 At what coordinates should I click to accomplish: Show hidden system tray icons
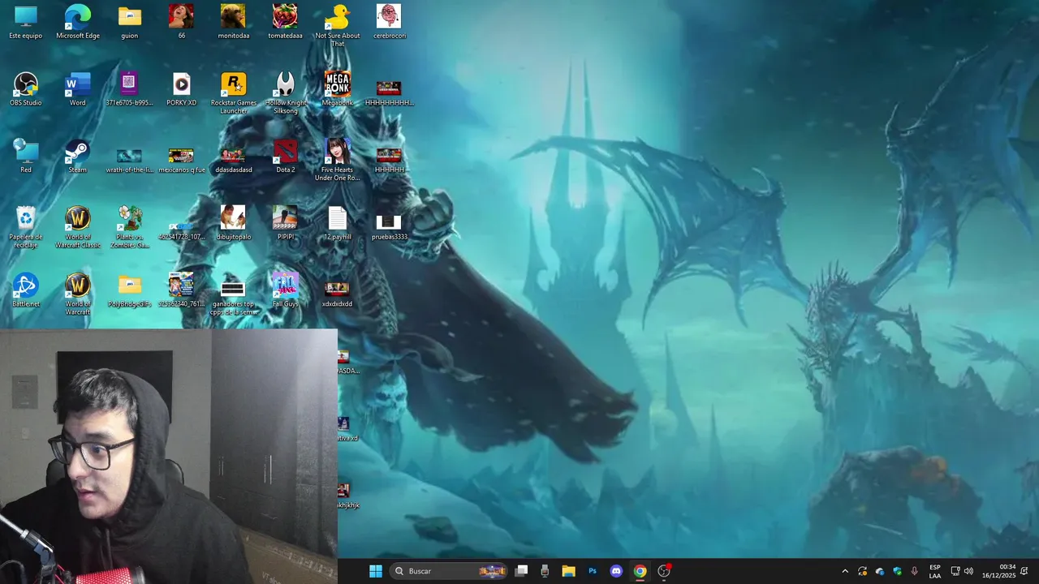tap(845, 571)
